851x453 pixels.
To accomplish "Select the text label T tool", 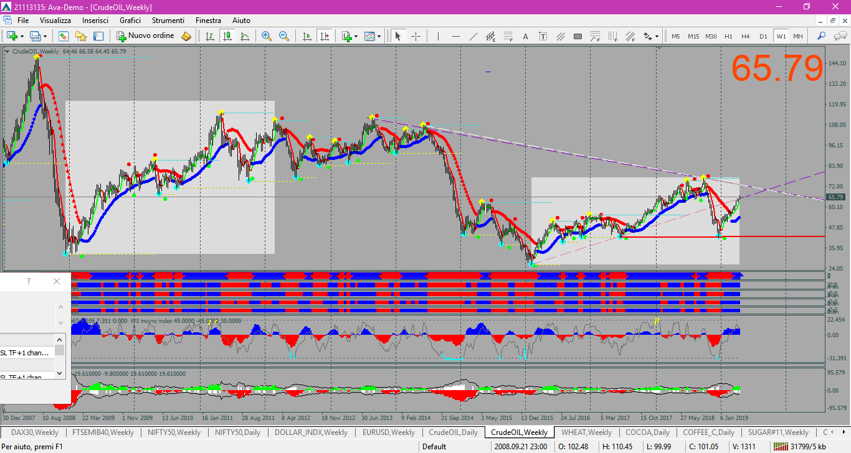I will (543, 36).
